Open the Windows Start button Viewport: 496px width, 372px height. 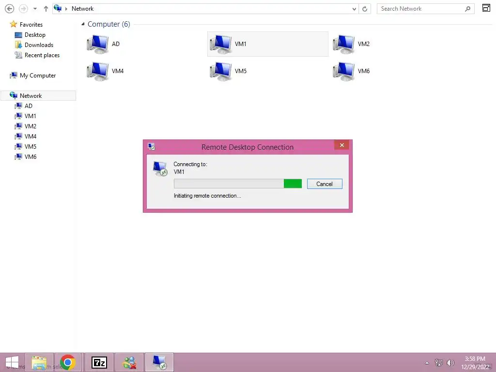point(12,362)
